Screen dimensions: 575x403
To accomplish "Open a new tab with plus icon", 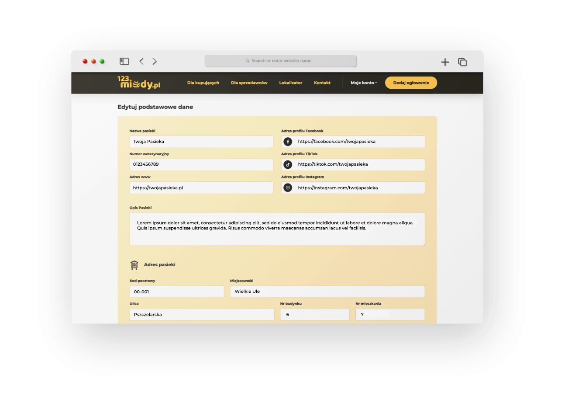I will [445, 62].
